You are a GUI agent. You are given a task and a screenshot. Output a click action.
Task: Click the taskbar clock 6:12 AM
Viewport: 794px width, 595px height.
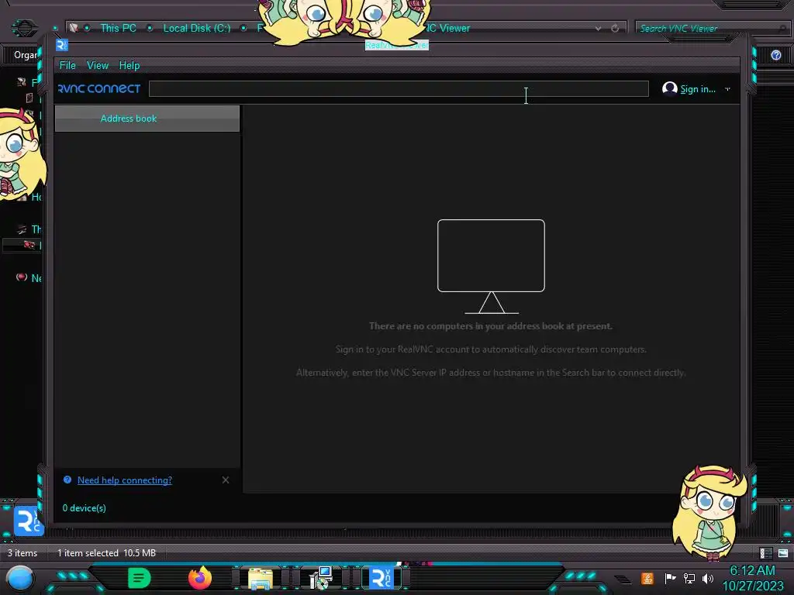(752, 571)
